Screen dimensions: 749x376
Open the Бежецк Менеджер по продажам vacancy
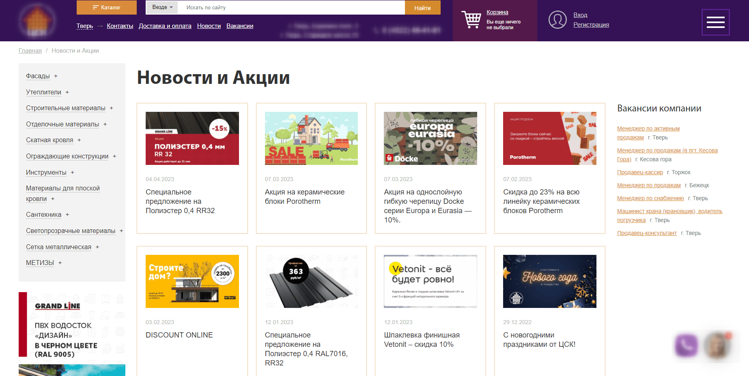[649, 186]
